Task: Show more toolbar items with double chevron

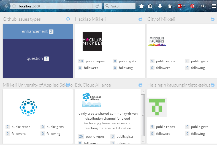Action: point(202,6)
